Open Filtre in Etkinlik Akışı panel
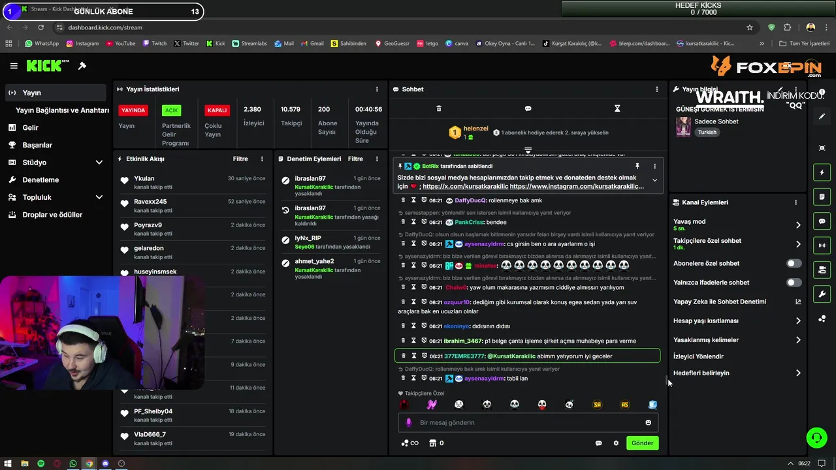Viewport: 836px width, 470px height. click(x=240, y=159)
